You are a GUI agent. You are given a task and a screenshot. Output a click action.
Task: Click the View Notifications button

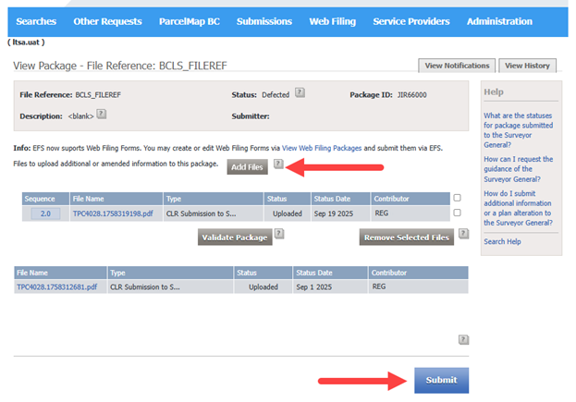pos(457,66)
